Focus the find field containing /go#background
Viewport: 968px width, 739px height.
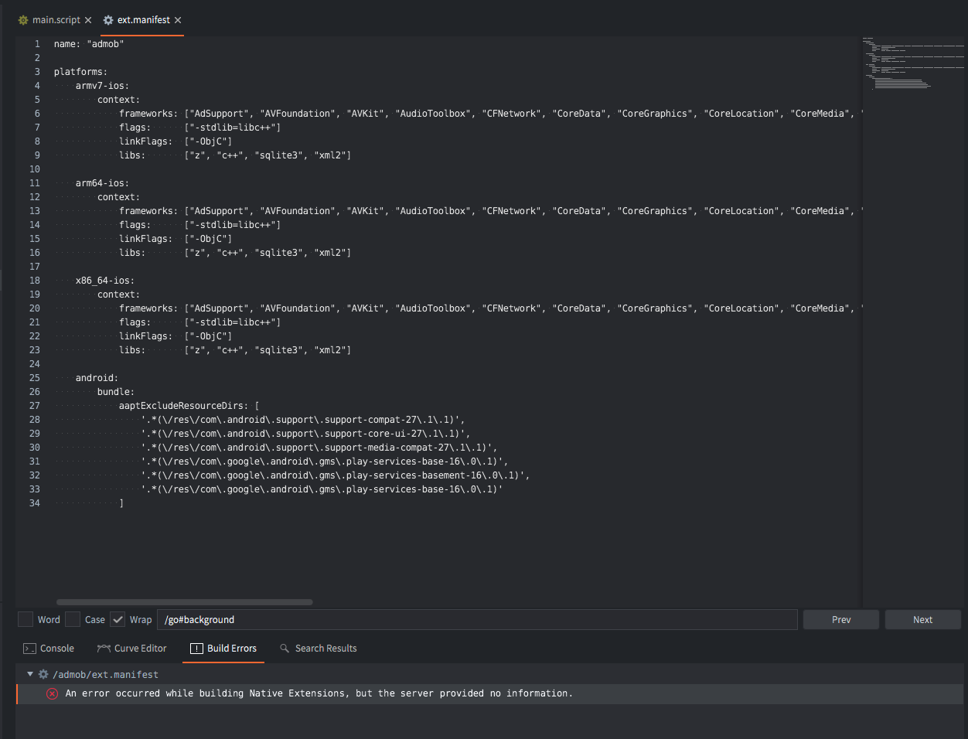click(x=477, y=619)
